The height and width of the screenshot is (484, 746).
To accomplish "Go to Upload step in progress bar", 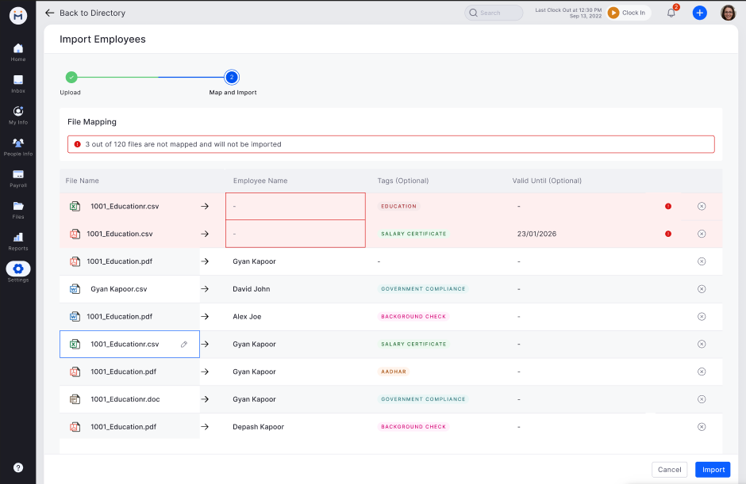I will coord(71,78).
